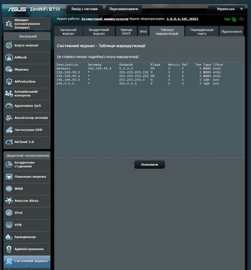Click destination row 192.168.50.0
This screenshot has width=251, height=270.
click(x=68, y=80)
